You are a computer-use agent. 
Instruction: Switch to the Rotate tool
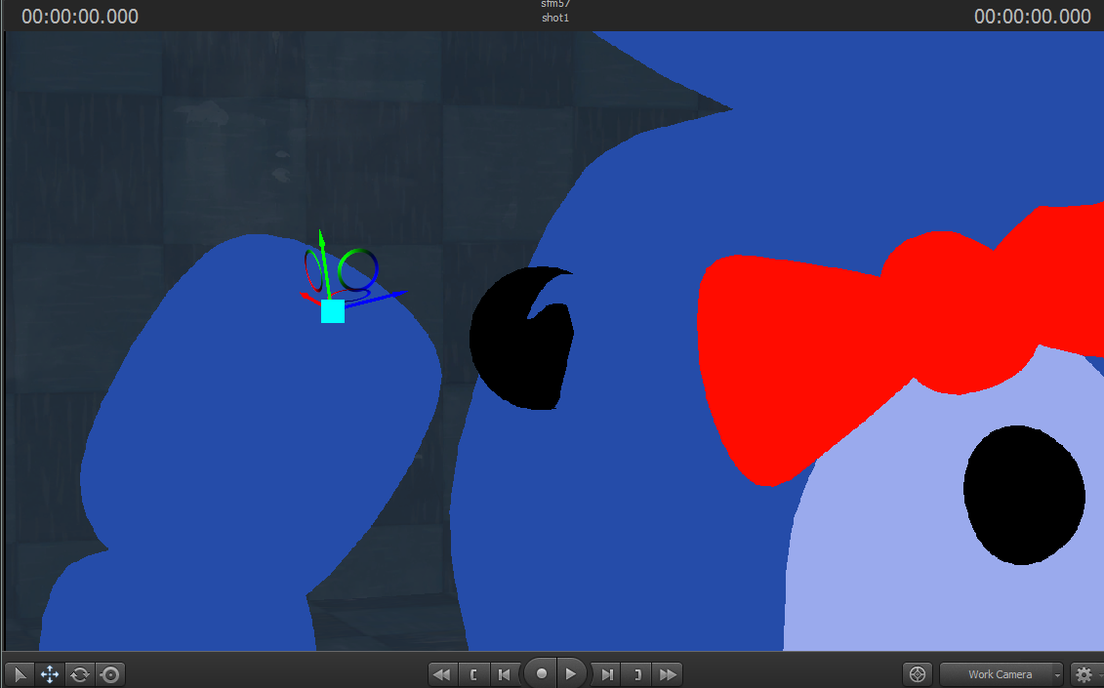[80, 674]
